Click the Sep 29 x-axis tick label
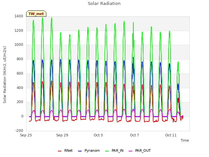 [62, 135]
